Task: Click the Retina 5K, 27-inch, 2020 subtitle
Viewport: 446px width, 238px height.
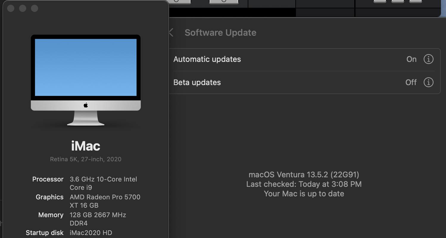Action: click(86, 159)
